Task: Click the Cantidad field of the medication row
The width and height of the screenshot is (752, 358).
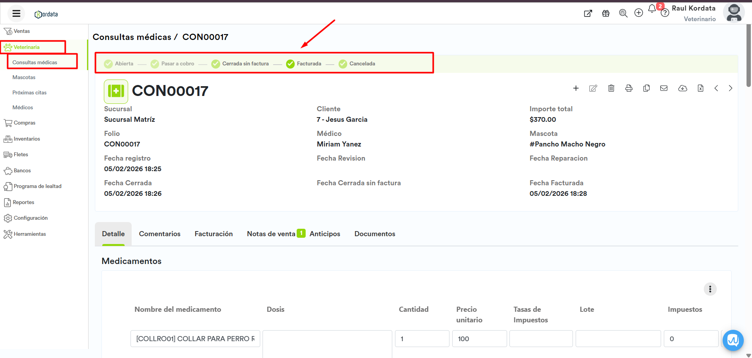Action: coord(422,339)
